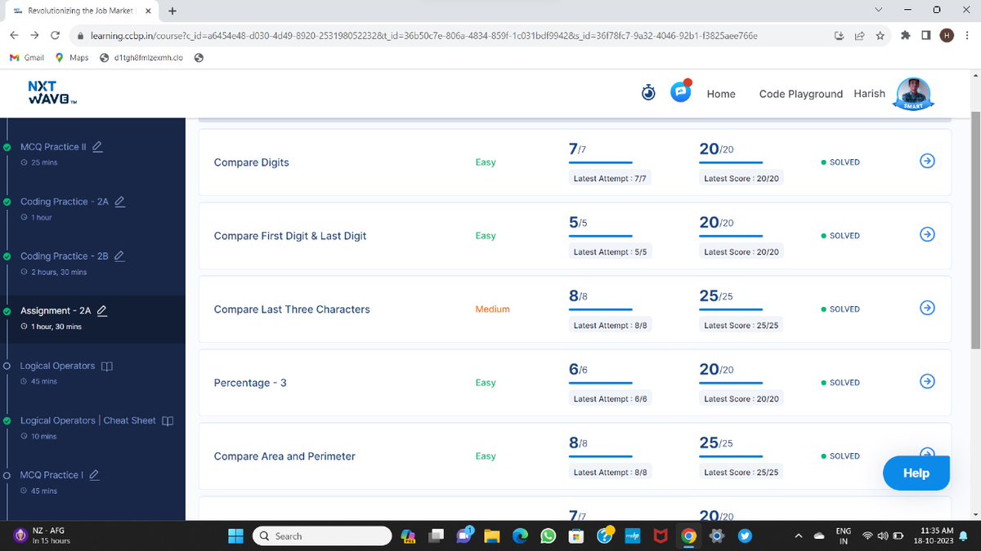
Task: Open the McAfee icon in the taskbar
Action: point(661,536)
